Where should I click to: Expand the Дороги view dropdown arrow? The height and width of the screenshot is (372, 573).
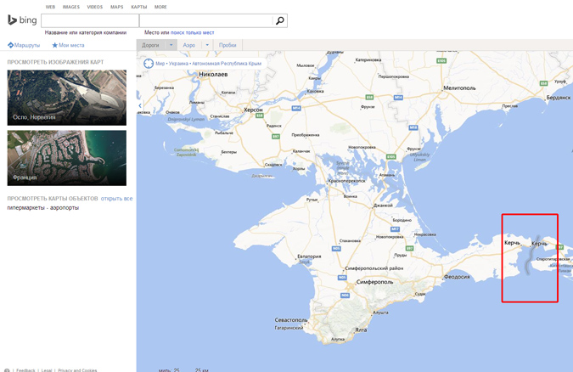pos(171,45)
